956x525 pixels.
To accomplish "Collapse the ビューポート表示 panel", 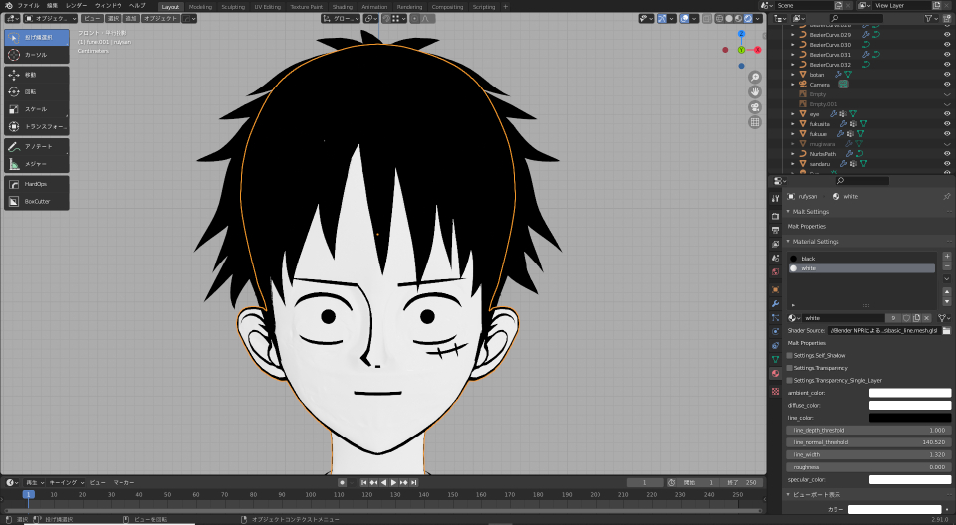I will coord(788,494).
